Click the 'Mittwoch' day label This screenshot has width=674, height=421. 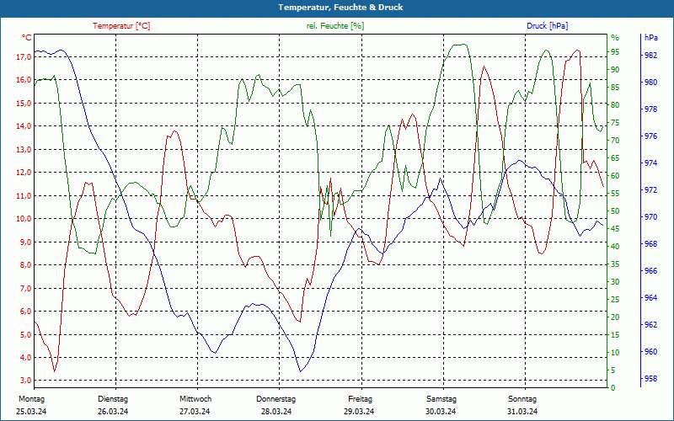point(195,399)
